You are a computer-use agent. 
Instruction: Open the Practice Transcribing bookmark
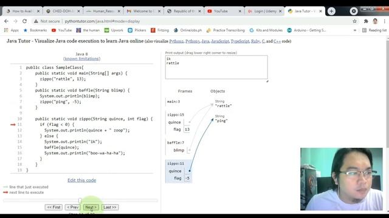tap(225, 30)
